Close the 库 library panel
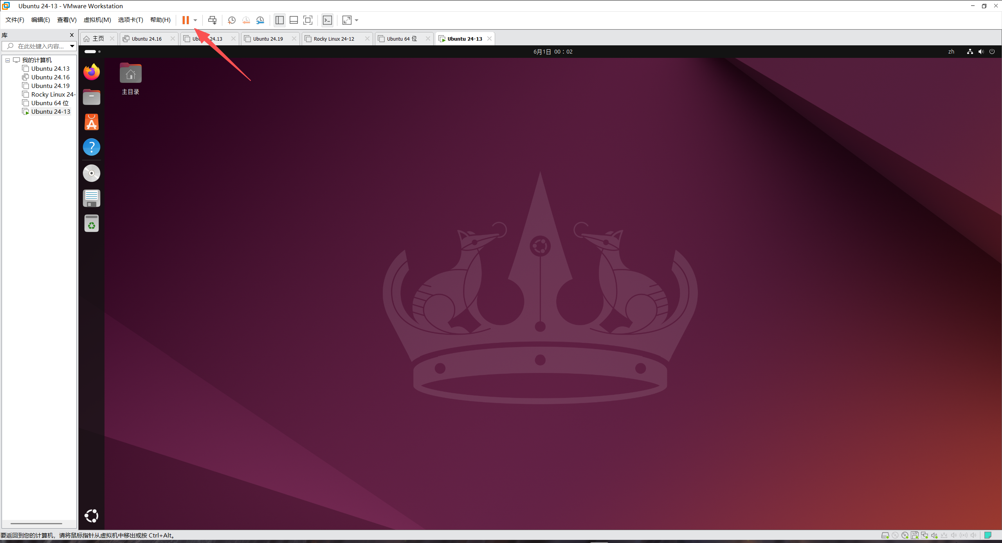 click(x=72, y=35)
